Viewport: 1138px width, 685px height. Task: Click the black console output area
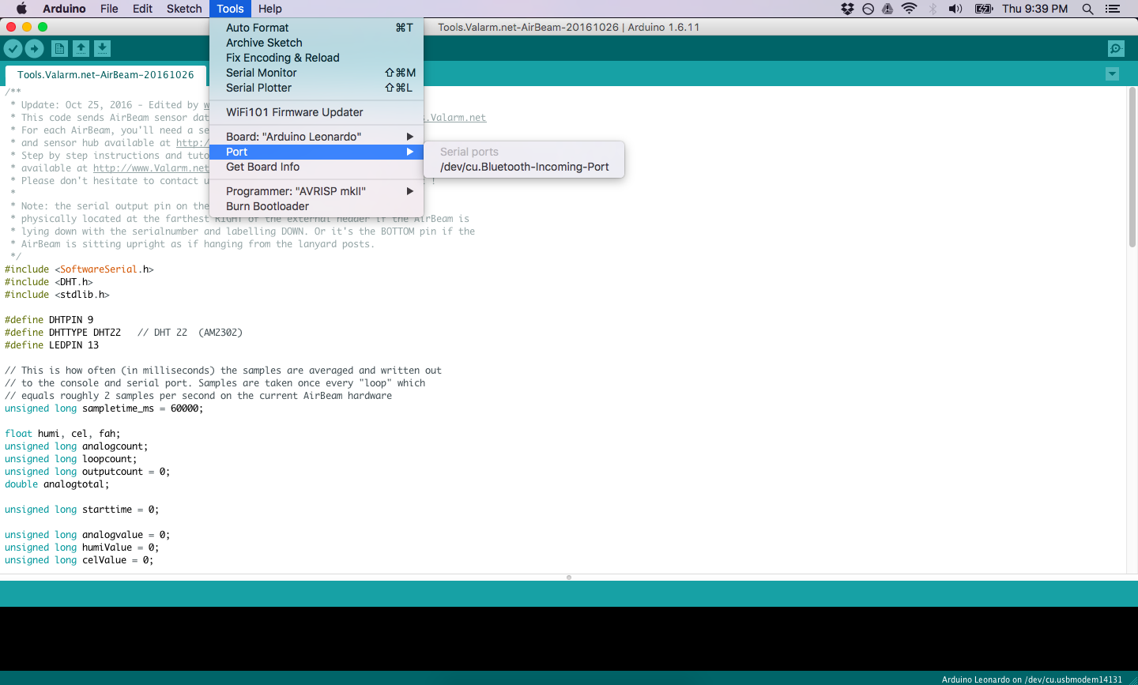click(x=569, y=638)
